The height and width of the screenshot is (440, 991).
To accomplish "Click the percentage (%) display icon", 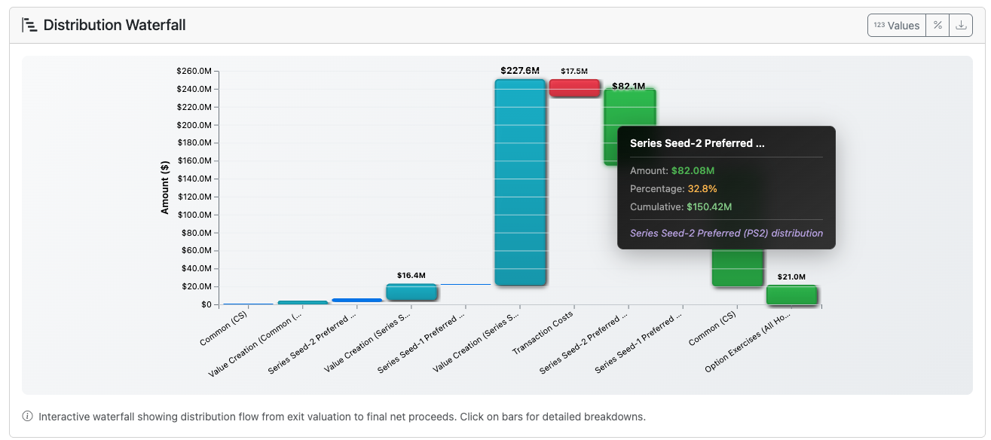I will pyautogui.click(x=937, y=24).
